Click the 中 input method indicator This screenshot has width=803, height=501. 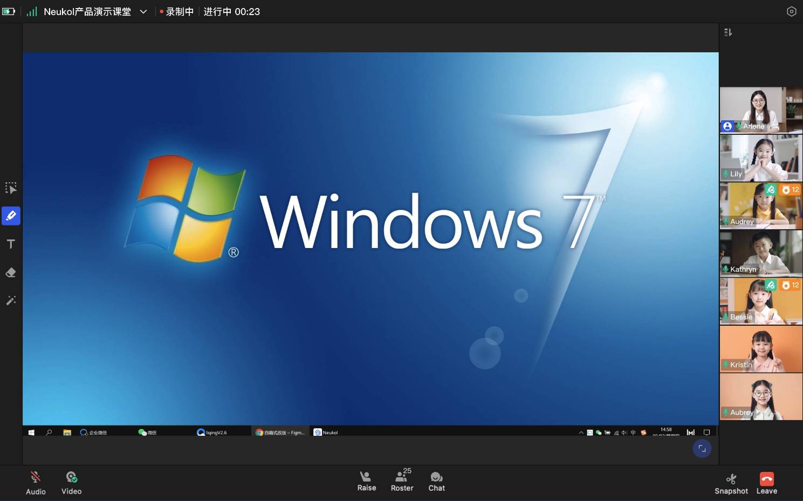click(633, 433)
